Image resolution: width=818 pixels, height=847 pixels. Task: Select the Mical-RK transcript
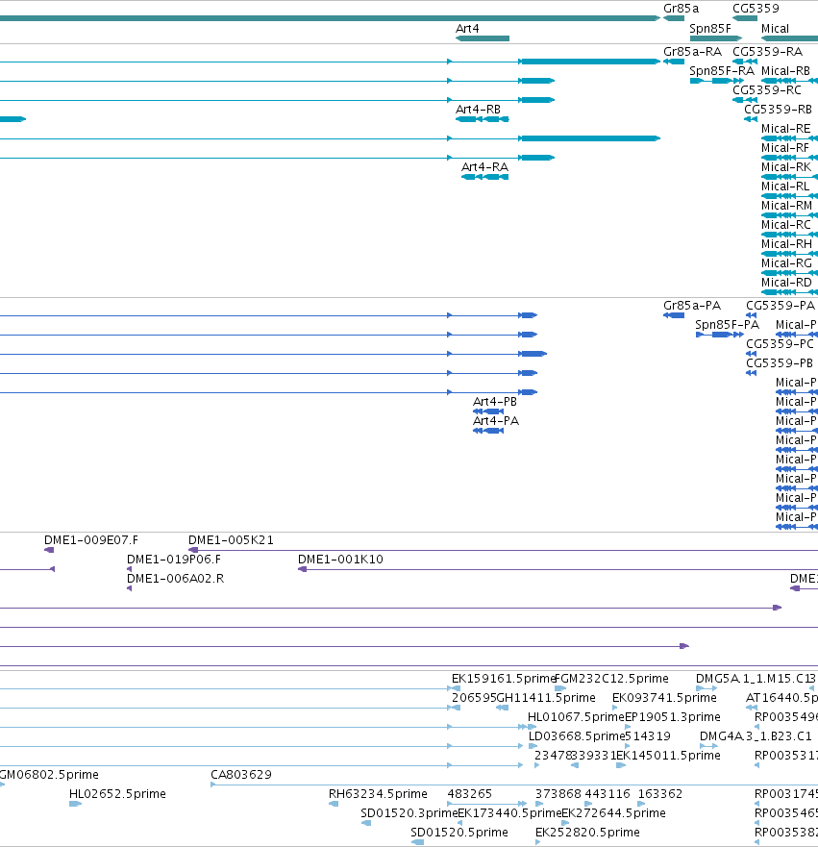point(789,177)
